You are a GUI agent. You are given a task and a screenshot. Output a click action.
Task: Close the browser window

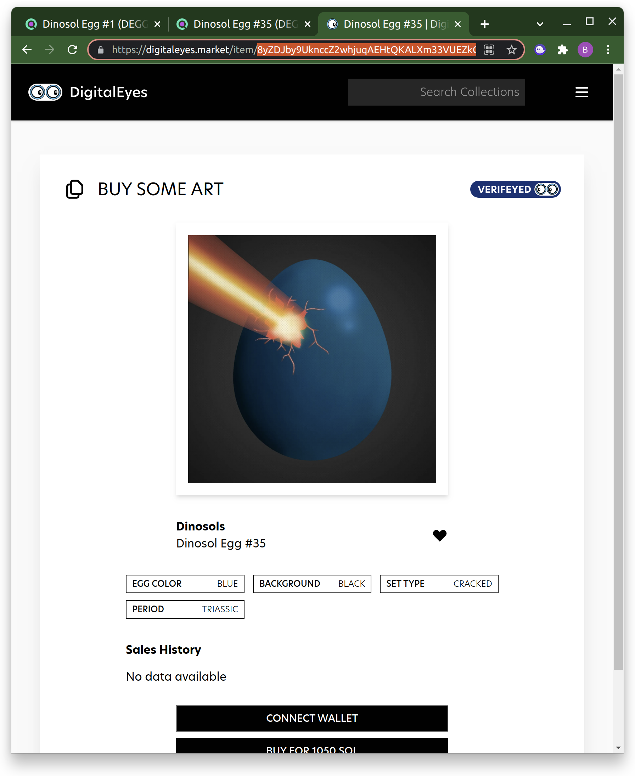pos(612,22)
